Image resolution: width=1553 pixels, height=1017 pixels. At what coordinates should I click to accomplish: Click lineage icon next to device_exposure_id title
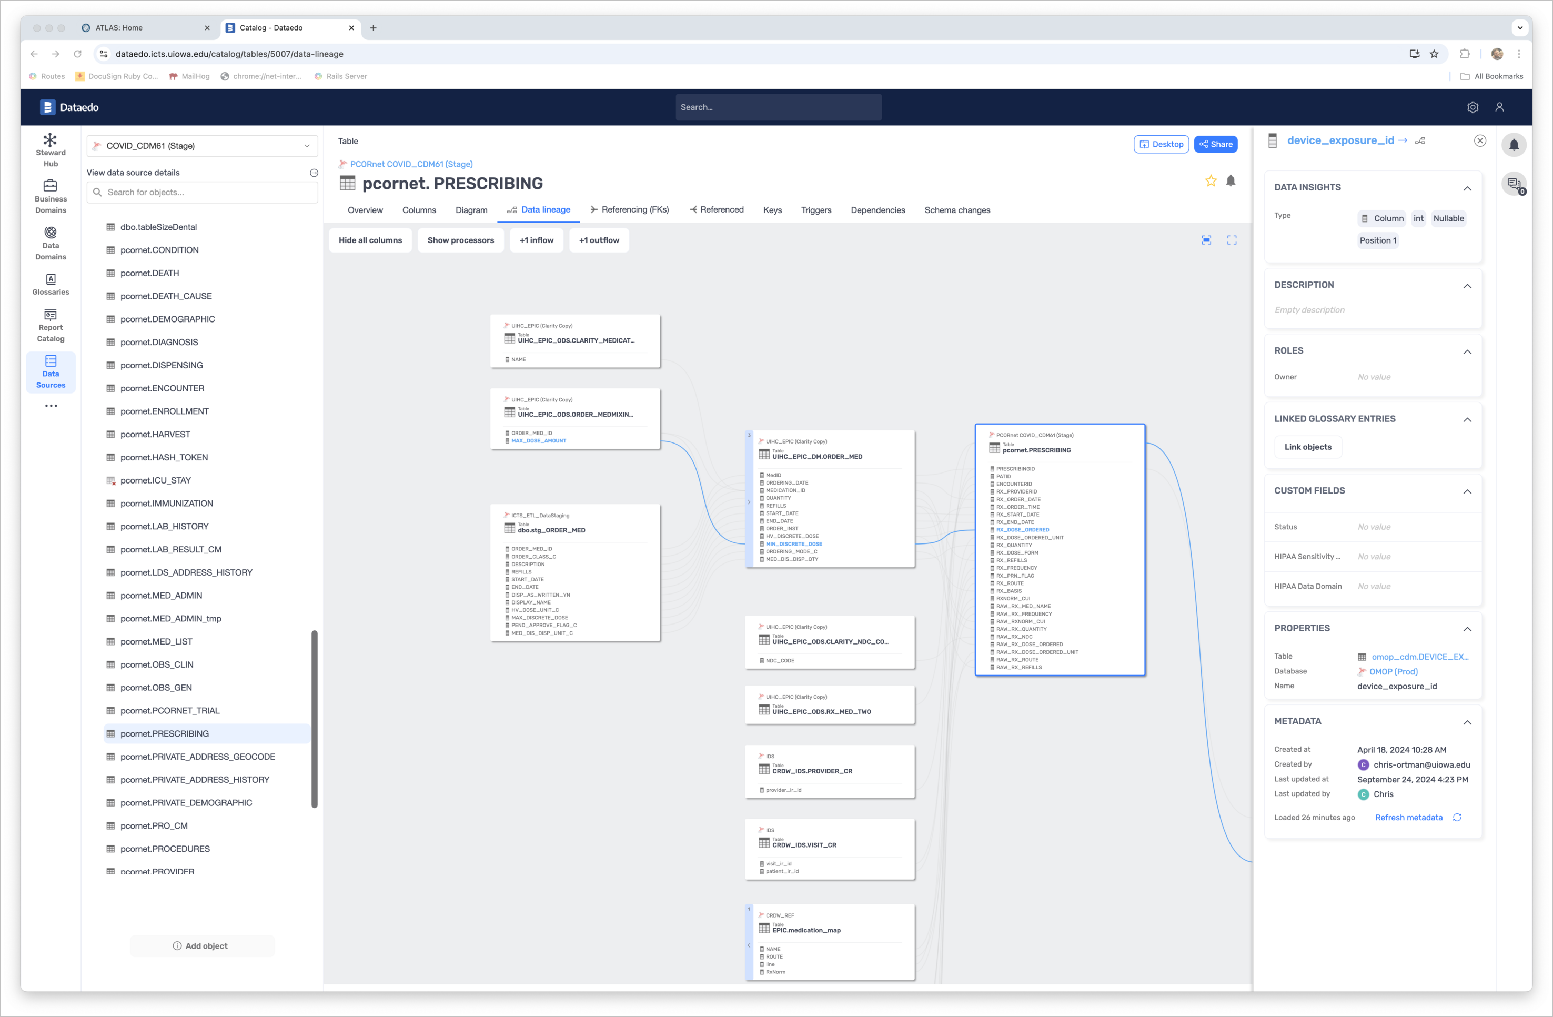click(x=1419, y=140)
